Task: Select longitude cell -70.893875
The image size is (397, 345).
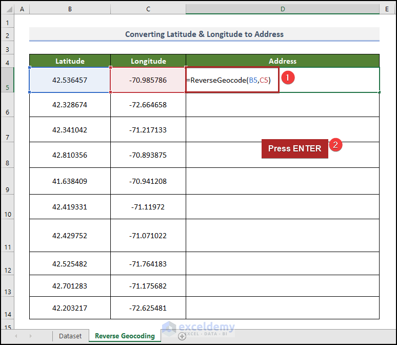Action: click(148, 155)
